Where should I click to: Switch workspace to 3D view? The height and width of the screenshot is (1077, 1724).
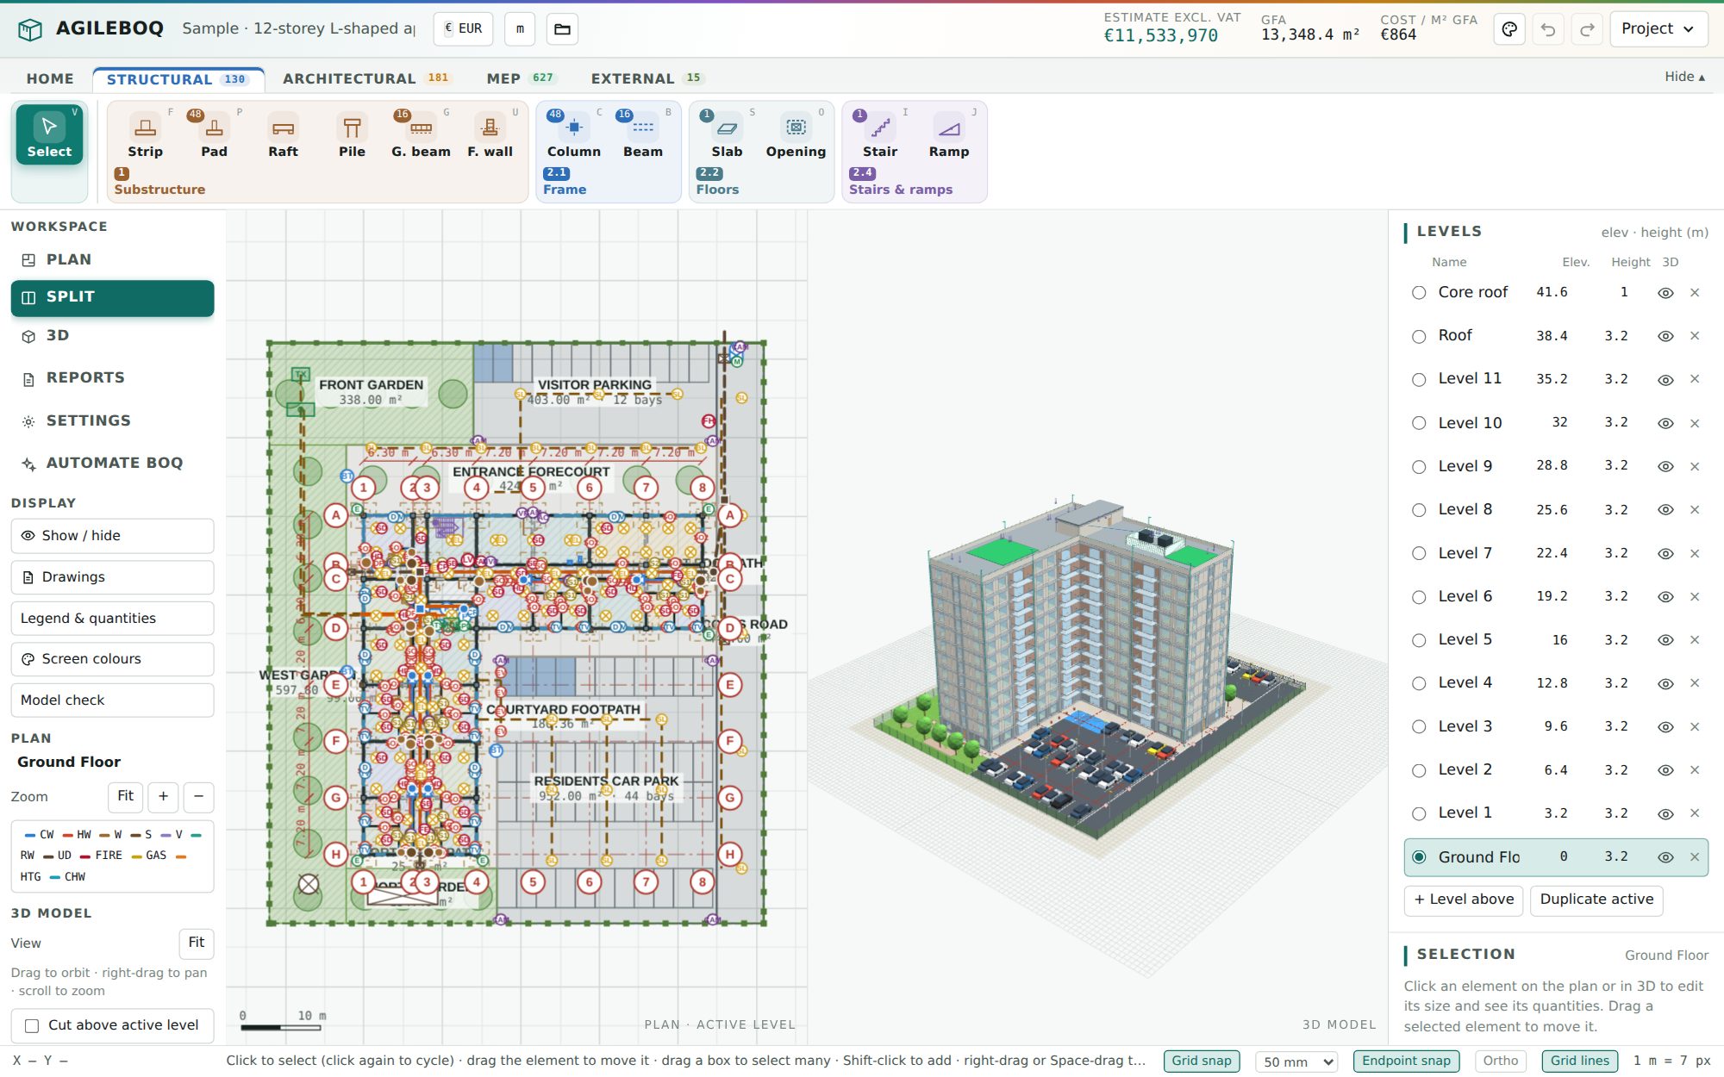tap(112, 336)
